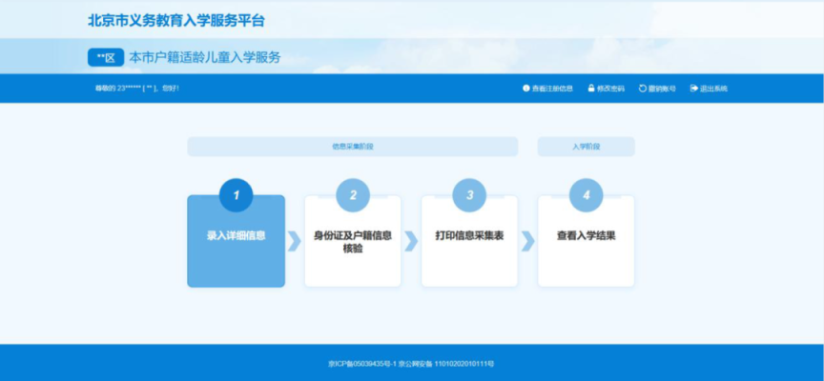Click the lock icon for 修改密码
The image size is (824, 381).
(x=591, y=89)
